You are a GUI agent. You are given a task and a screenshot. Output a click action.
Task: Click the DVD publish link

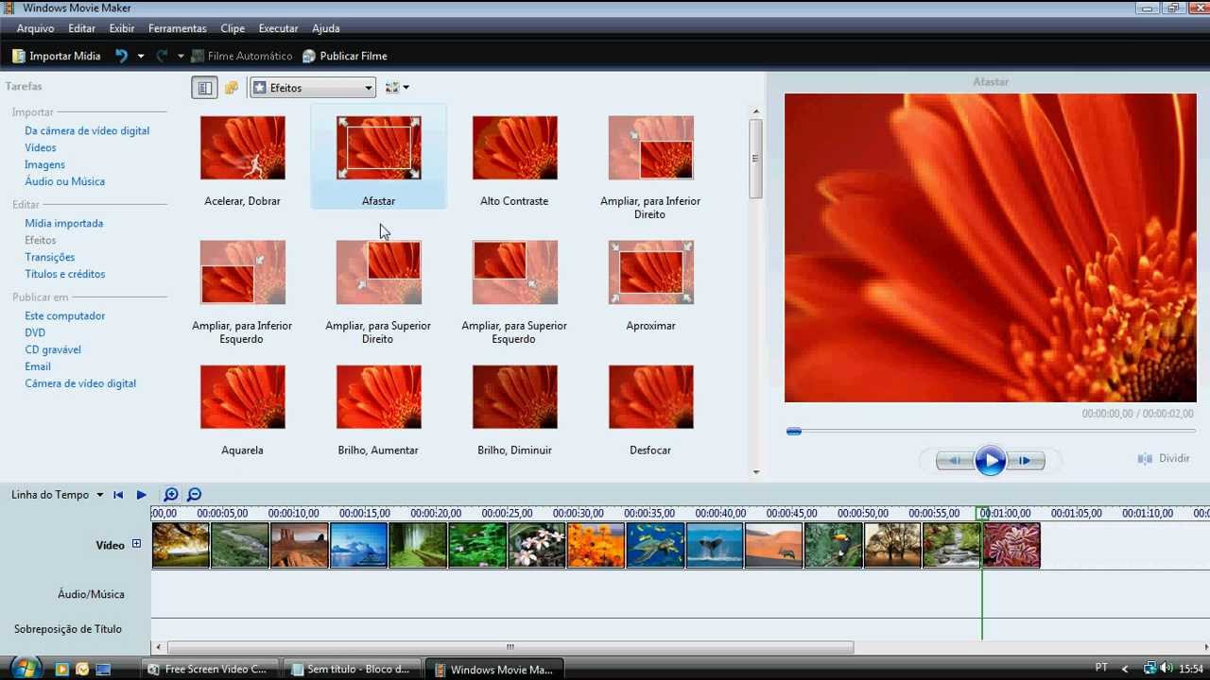(35, 333)
